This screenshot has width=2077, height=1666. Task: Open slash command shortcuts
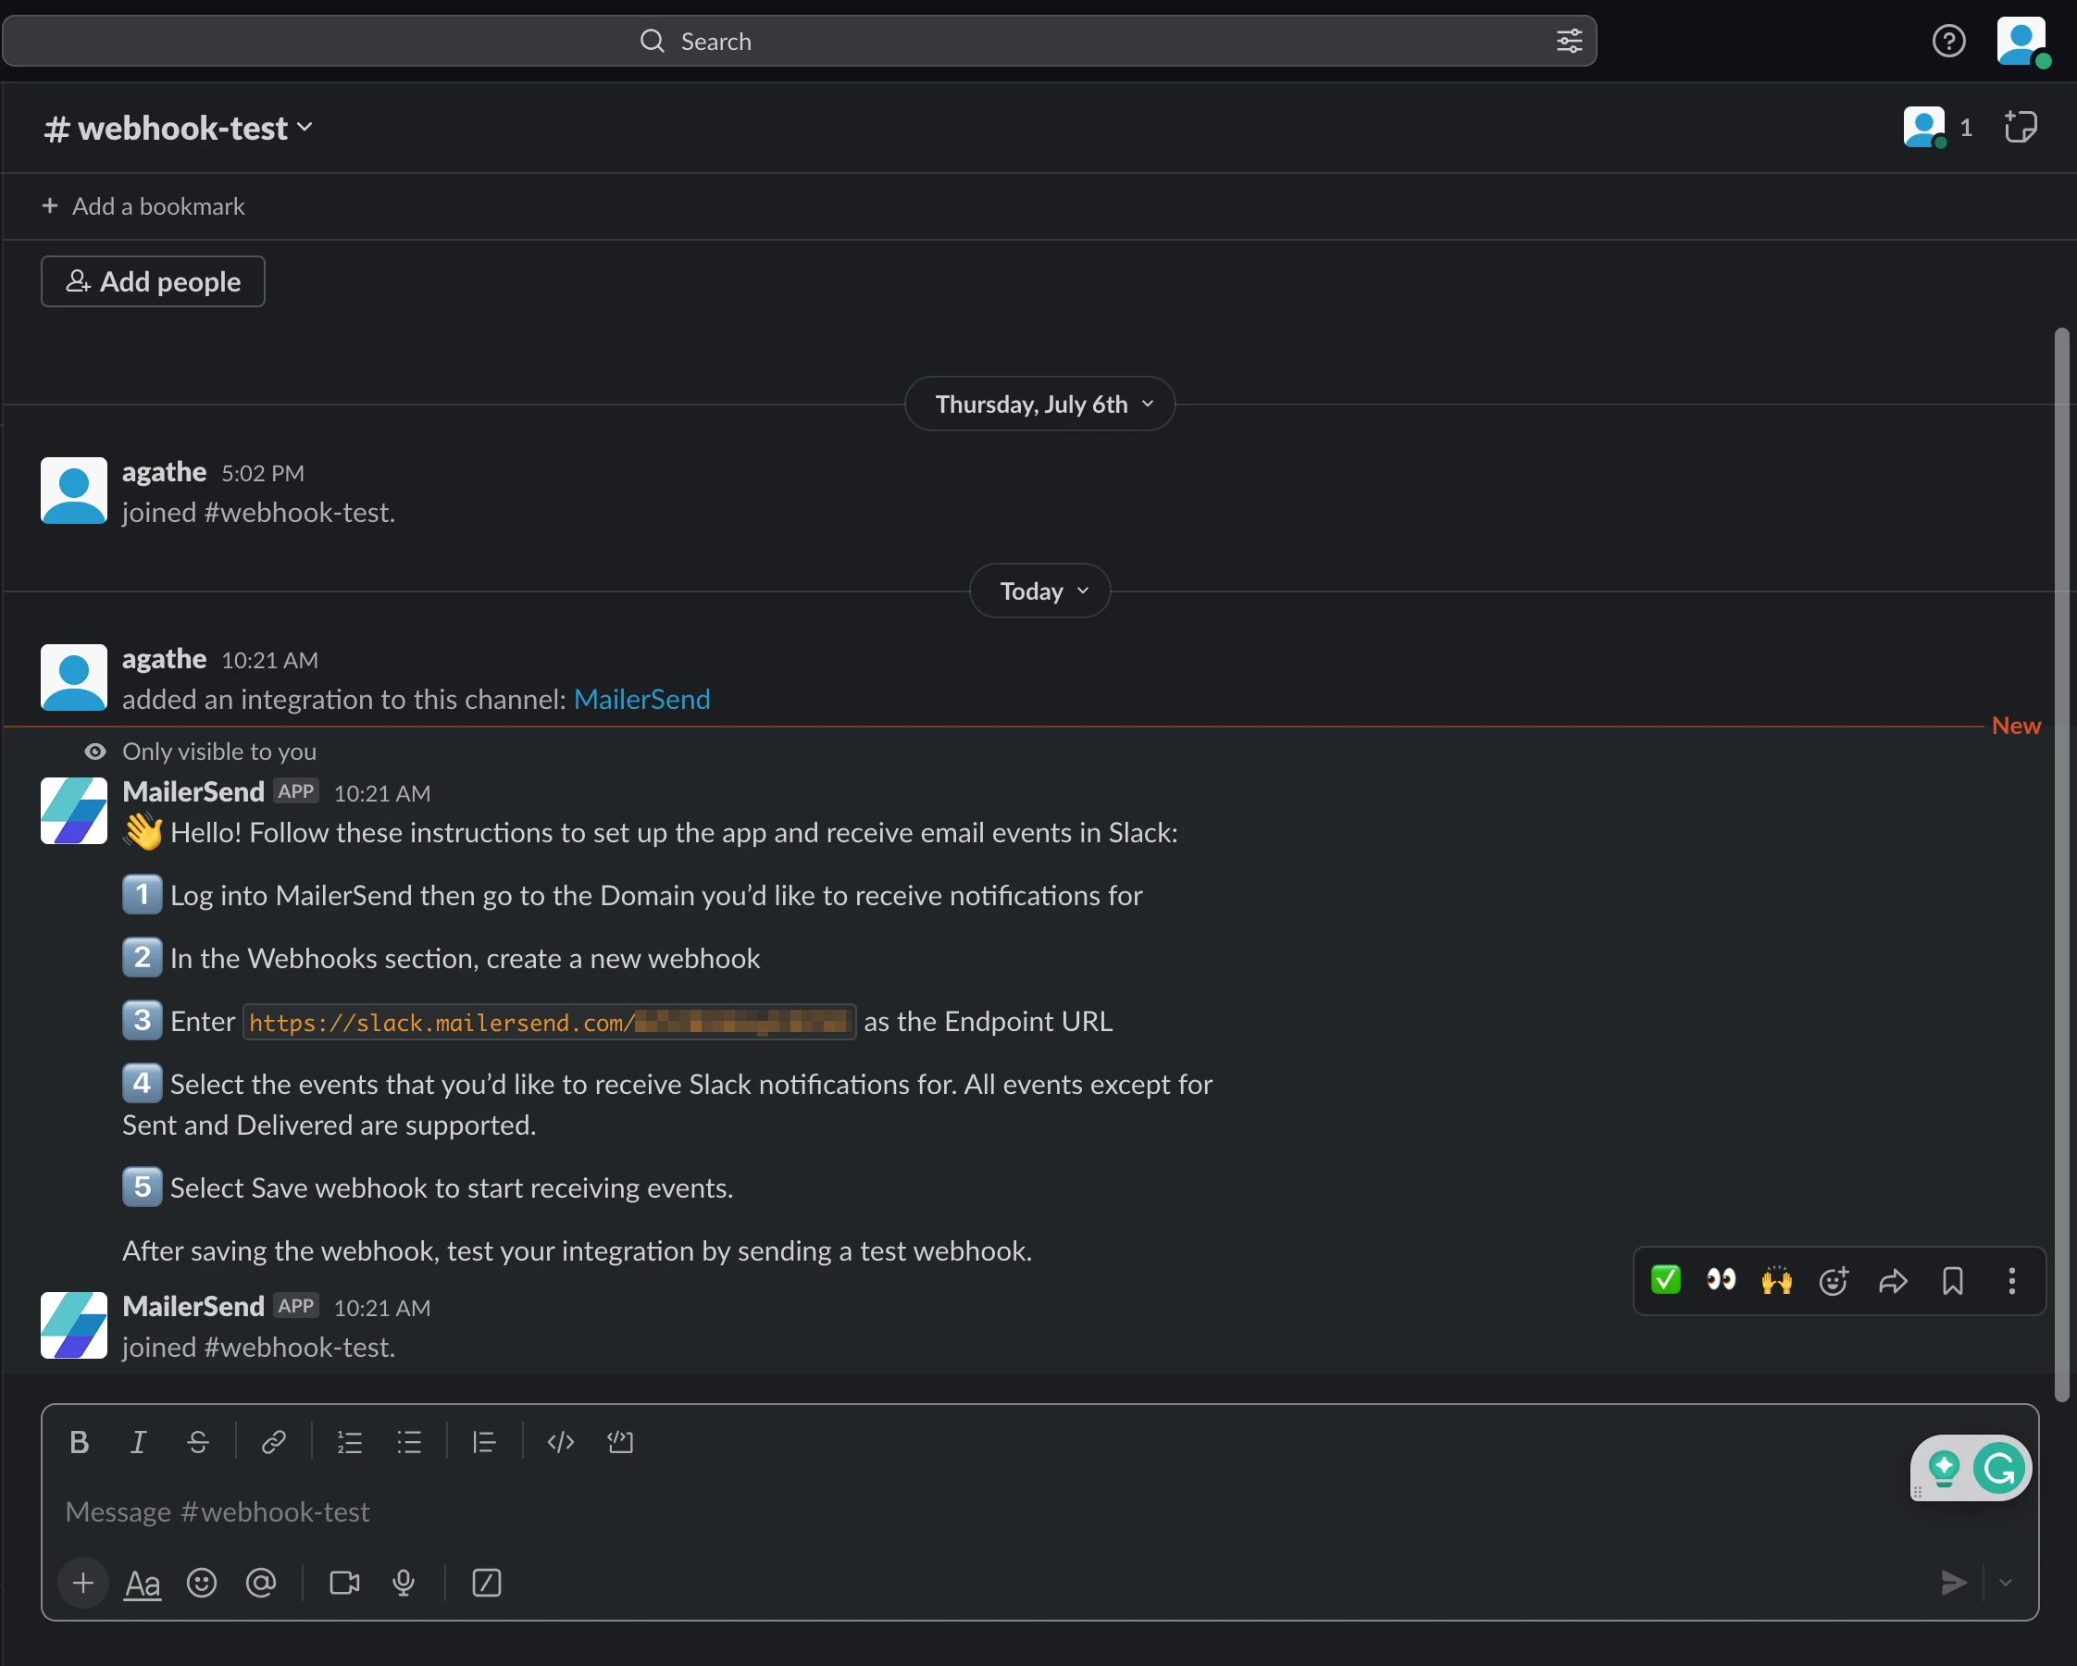(487, 1582)
